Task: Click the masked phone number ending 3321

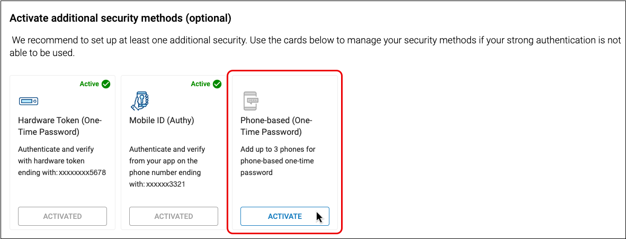Action: [169, 184]
